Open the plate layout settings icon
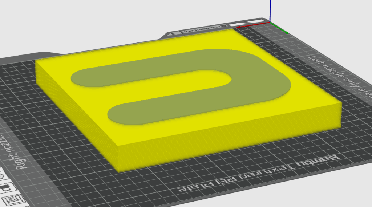372x207 pixels. [x=15, y=200]
